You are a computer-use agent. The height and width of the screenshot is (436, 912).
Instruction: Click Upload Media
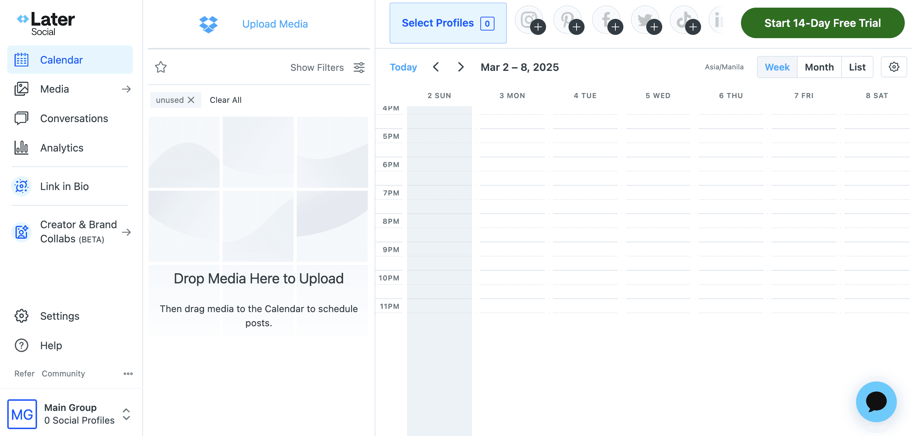275,24
